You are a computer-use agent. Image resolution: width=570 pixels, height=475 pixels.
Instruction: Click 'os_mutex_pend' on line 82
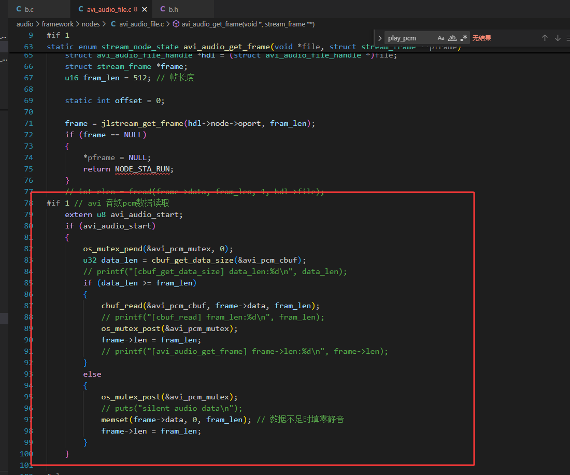[x=112, y=249]
